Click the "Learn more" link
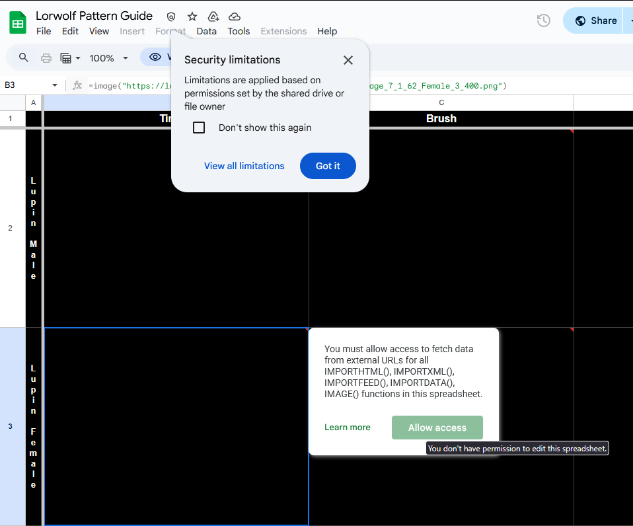The width and height of the screenshot is (633, 526). pos(347,428)
